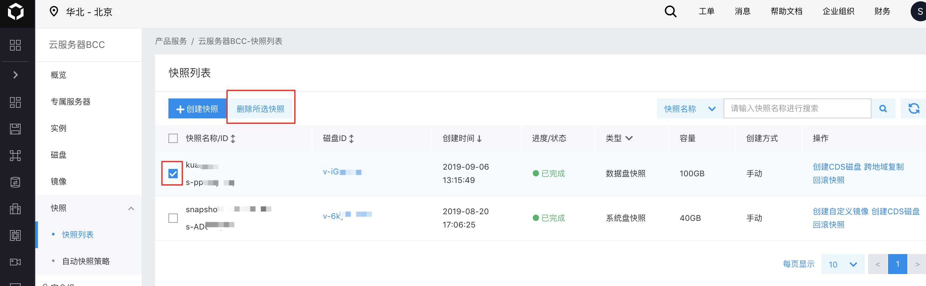Click the blue search button icon
926x286 pixels.
click(x=883, y=108)
